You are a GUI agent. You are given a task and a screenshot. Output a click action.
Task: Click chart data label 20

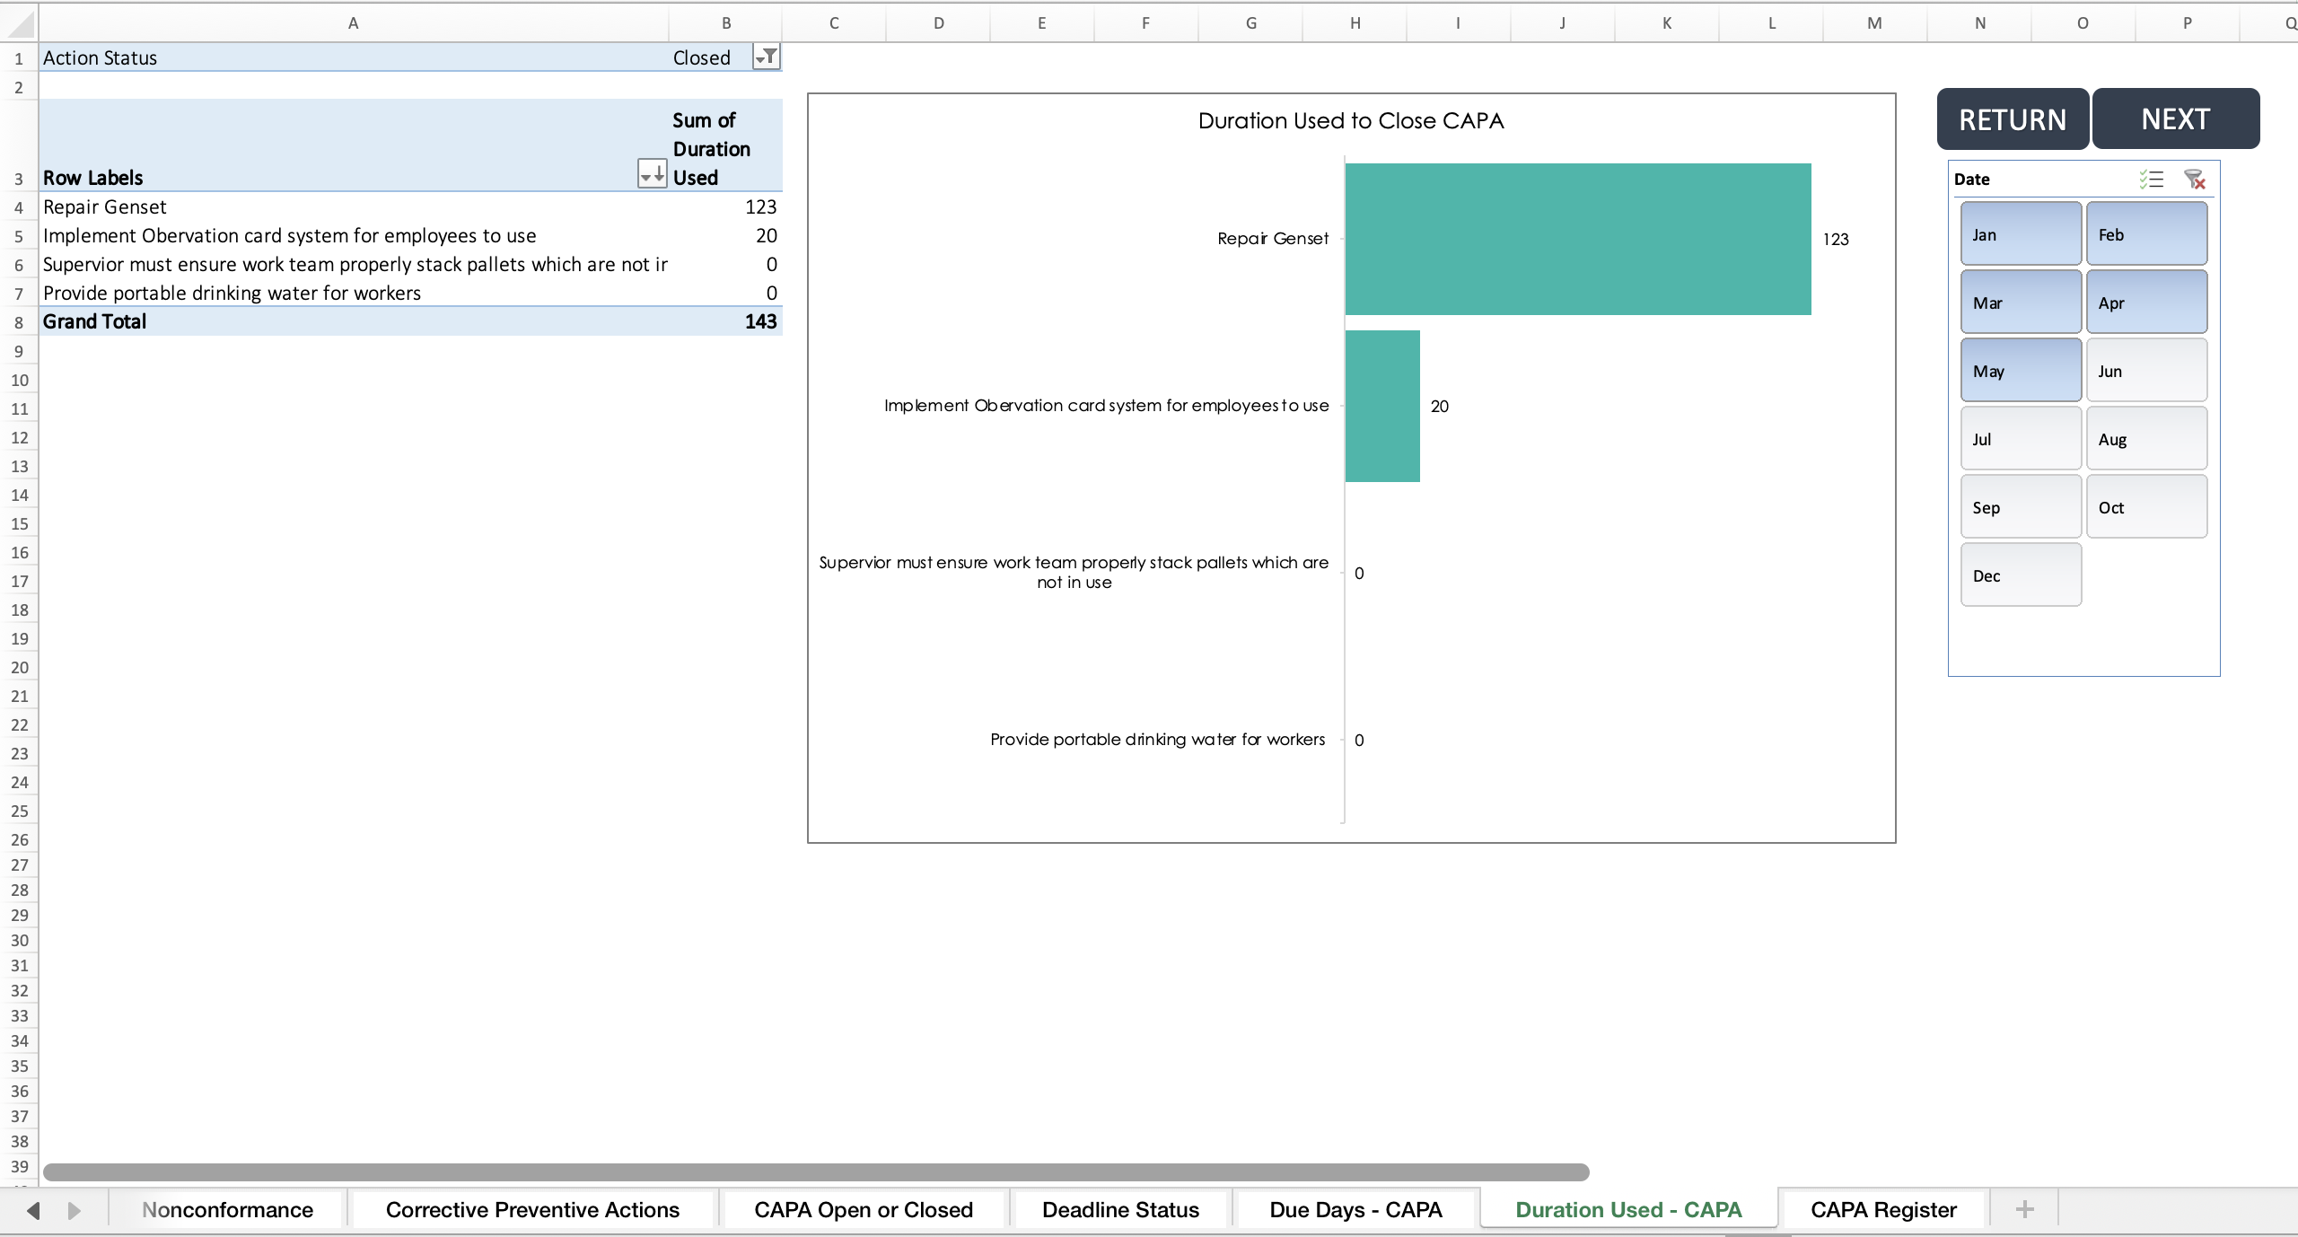point(1440,406)
